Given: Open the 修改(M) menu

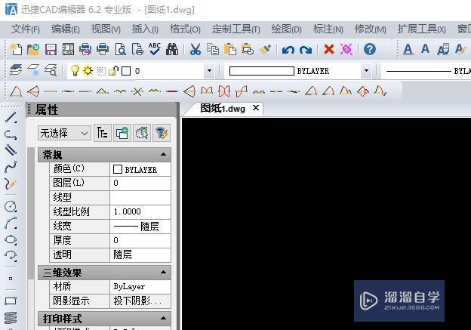Looking at the screenshot, I should tap(371, 29).
